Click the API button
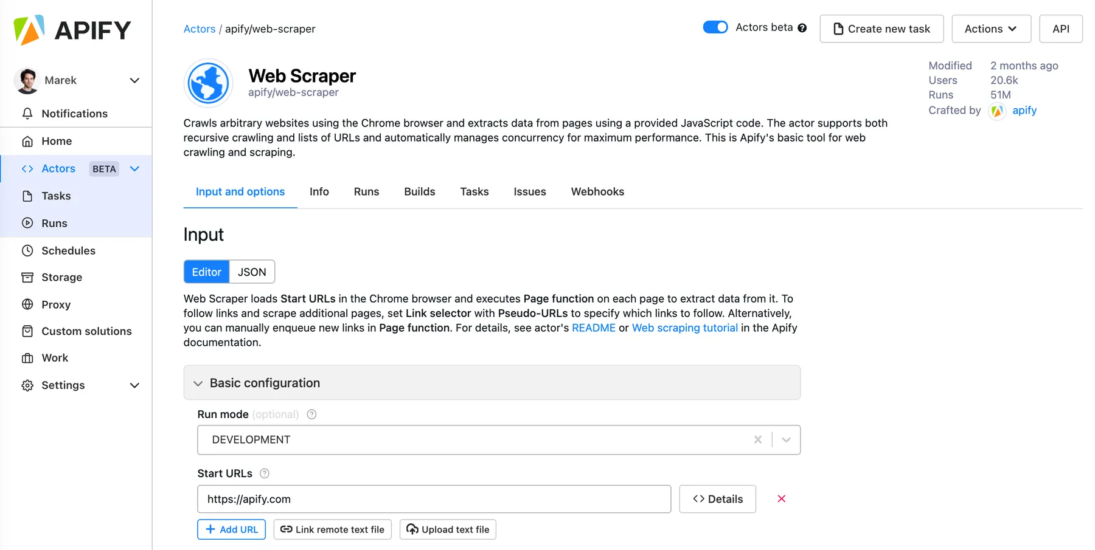 pos(1060,29)
